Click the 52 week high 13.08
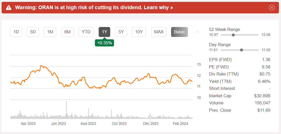 [x=266, y=35]
